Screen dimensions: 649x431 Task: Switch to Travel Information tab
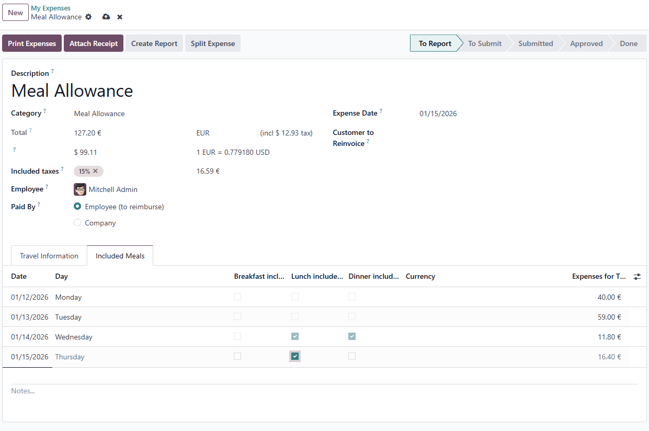(x=49, y=256)
